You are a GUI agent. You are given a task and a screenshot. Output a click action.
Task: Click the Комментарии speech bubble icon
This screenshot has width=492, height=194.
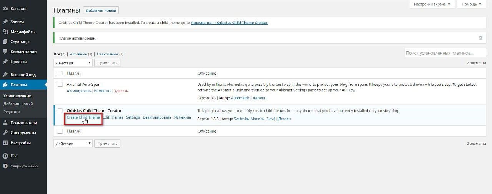pos(5,52)
